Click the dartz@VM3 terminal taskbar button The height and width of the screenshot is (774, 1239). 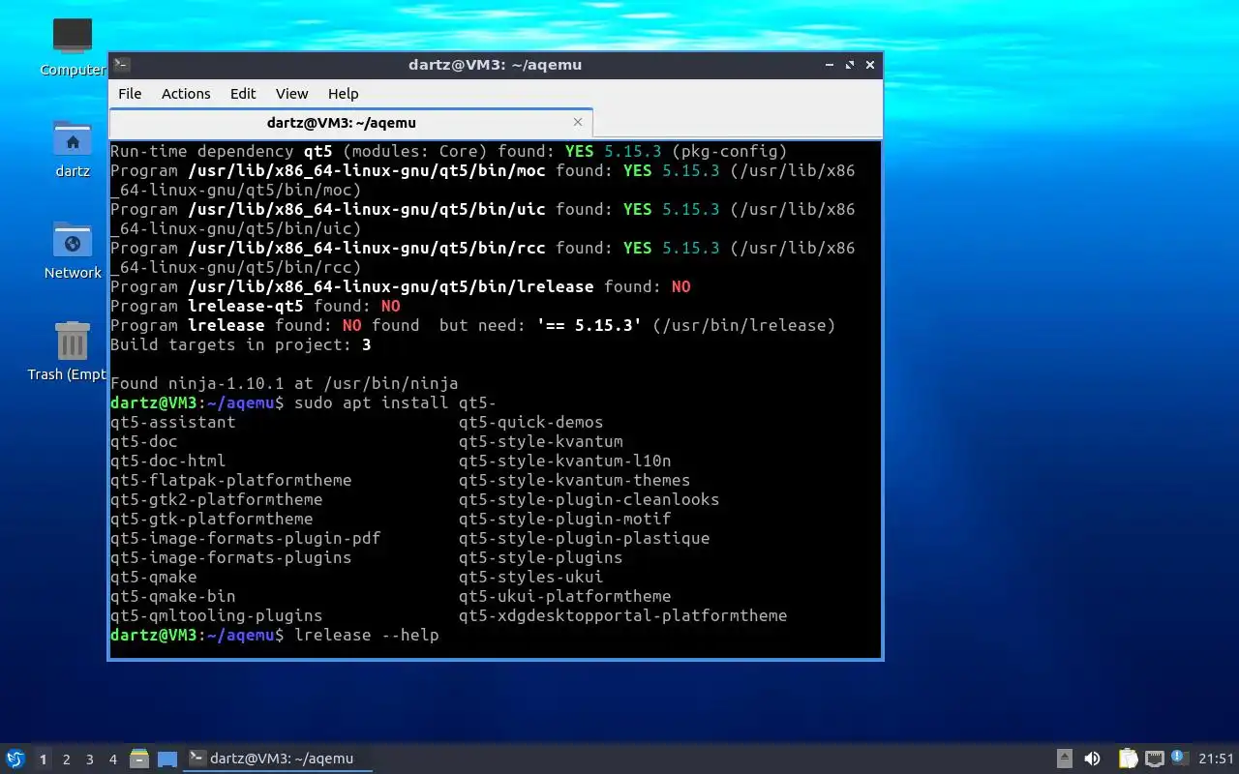coord(278,759)
